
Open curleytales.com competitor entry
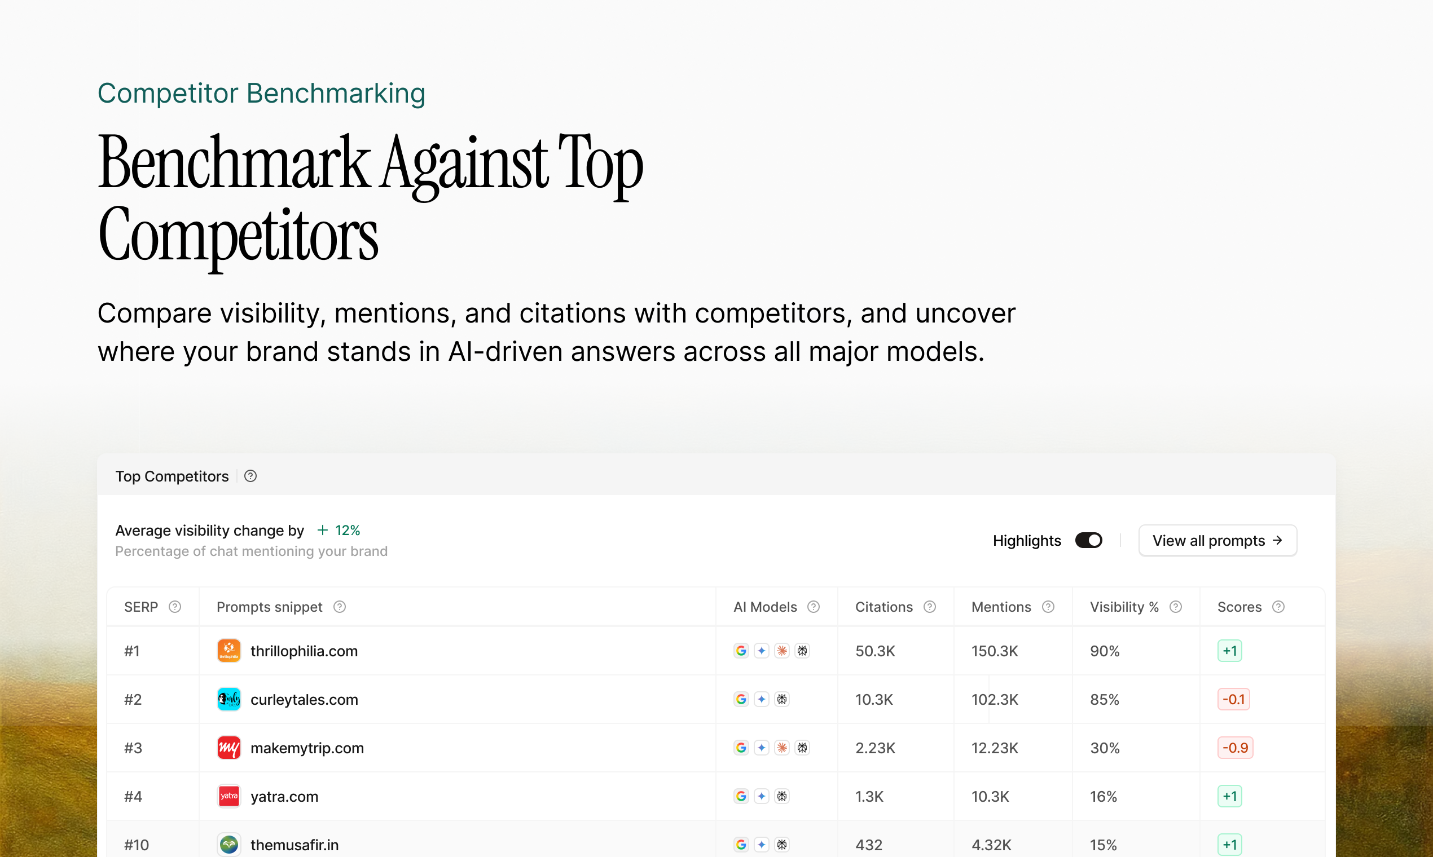click(304, 699)
